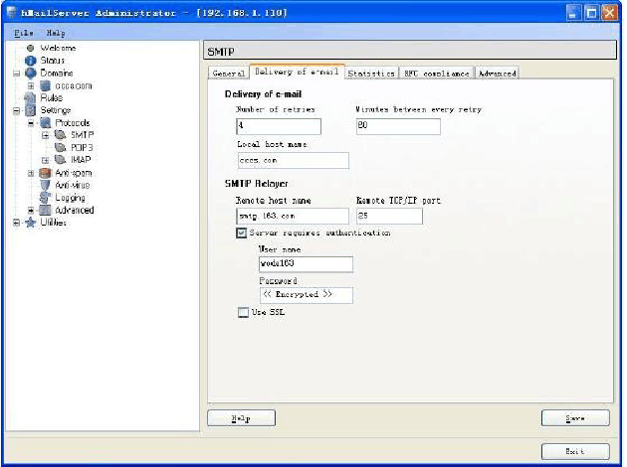Click the Anti-spam icon in tree
Screen dimensions: 627x467
(x=45, y=173)
